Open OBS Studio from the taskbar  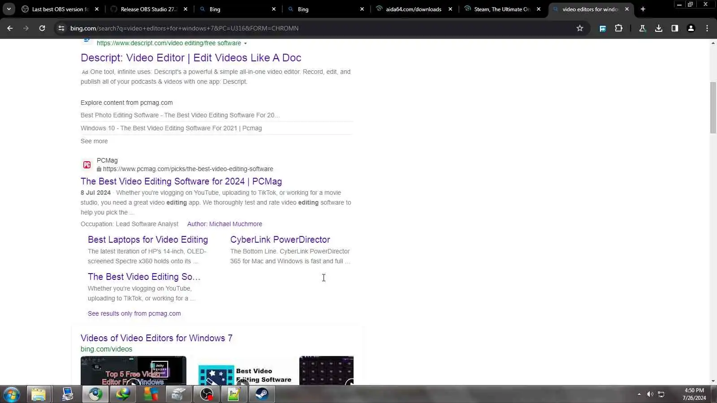206,394
